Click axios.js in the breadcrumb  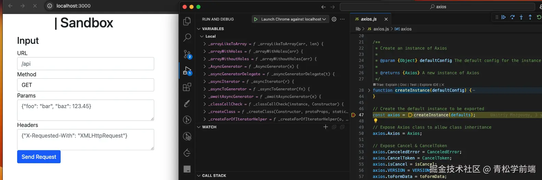(x=381, y=29)
